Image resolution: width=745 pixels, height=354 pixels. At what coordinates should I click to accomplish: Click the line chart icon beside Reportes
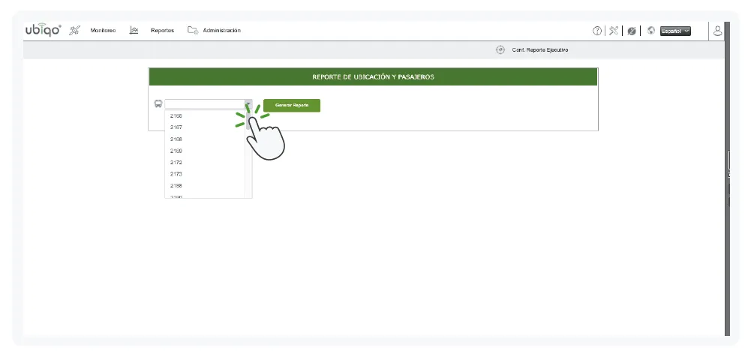pyautogui.click(x=134, y=31)
